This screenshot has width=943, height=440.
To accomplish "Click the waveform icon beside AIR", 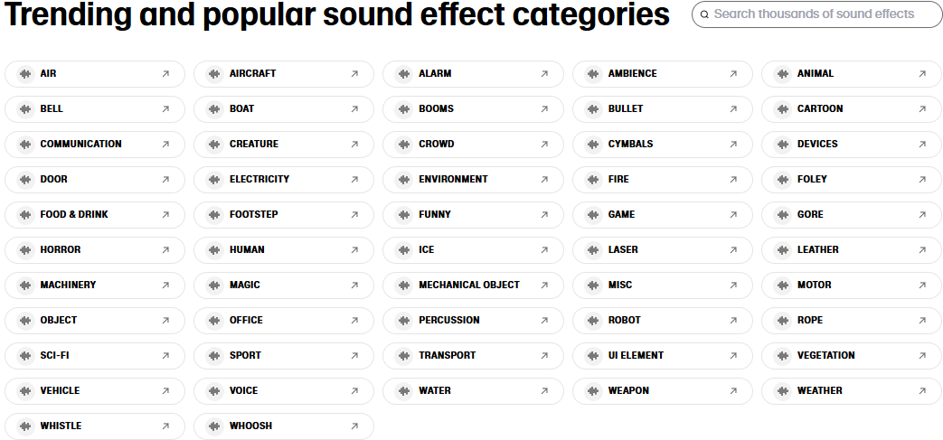I will (25, 74).
